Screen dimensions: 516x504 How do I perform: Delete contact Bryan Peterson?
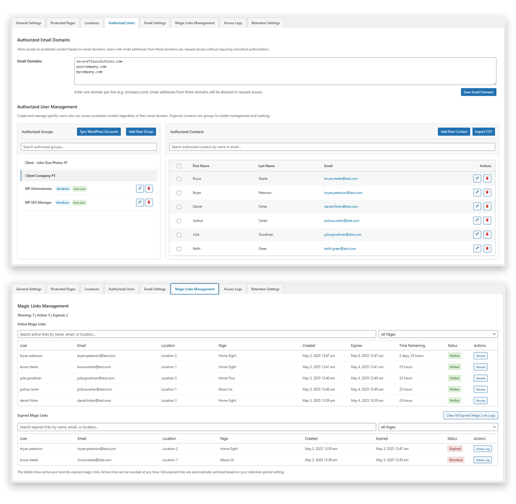487,192
